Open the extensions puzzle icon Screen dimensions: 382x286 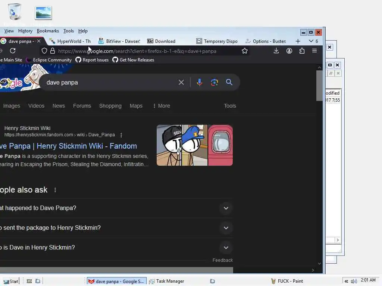[302, 51]
